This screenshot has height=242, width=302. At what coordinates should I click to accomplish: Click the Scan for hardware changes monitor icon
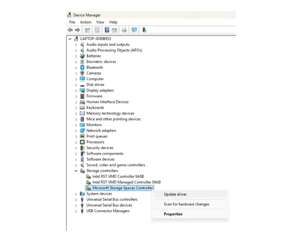[x=134, y=30]
